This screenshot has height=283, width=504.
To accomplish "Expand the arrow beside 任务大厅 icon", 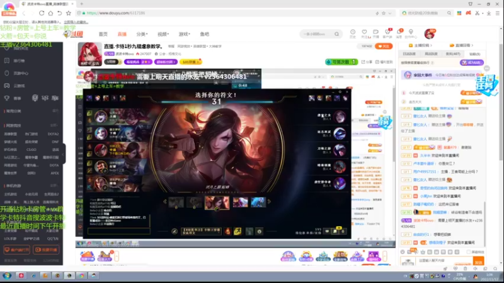I will click(x=117, y=256).
